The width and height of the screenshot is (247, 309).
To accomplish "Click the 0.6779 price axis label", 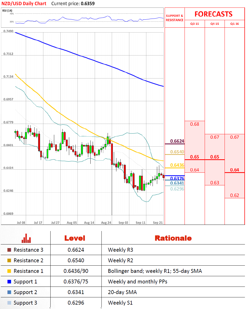I will [9, 122].
